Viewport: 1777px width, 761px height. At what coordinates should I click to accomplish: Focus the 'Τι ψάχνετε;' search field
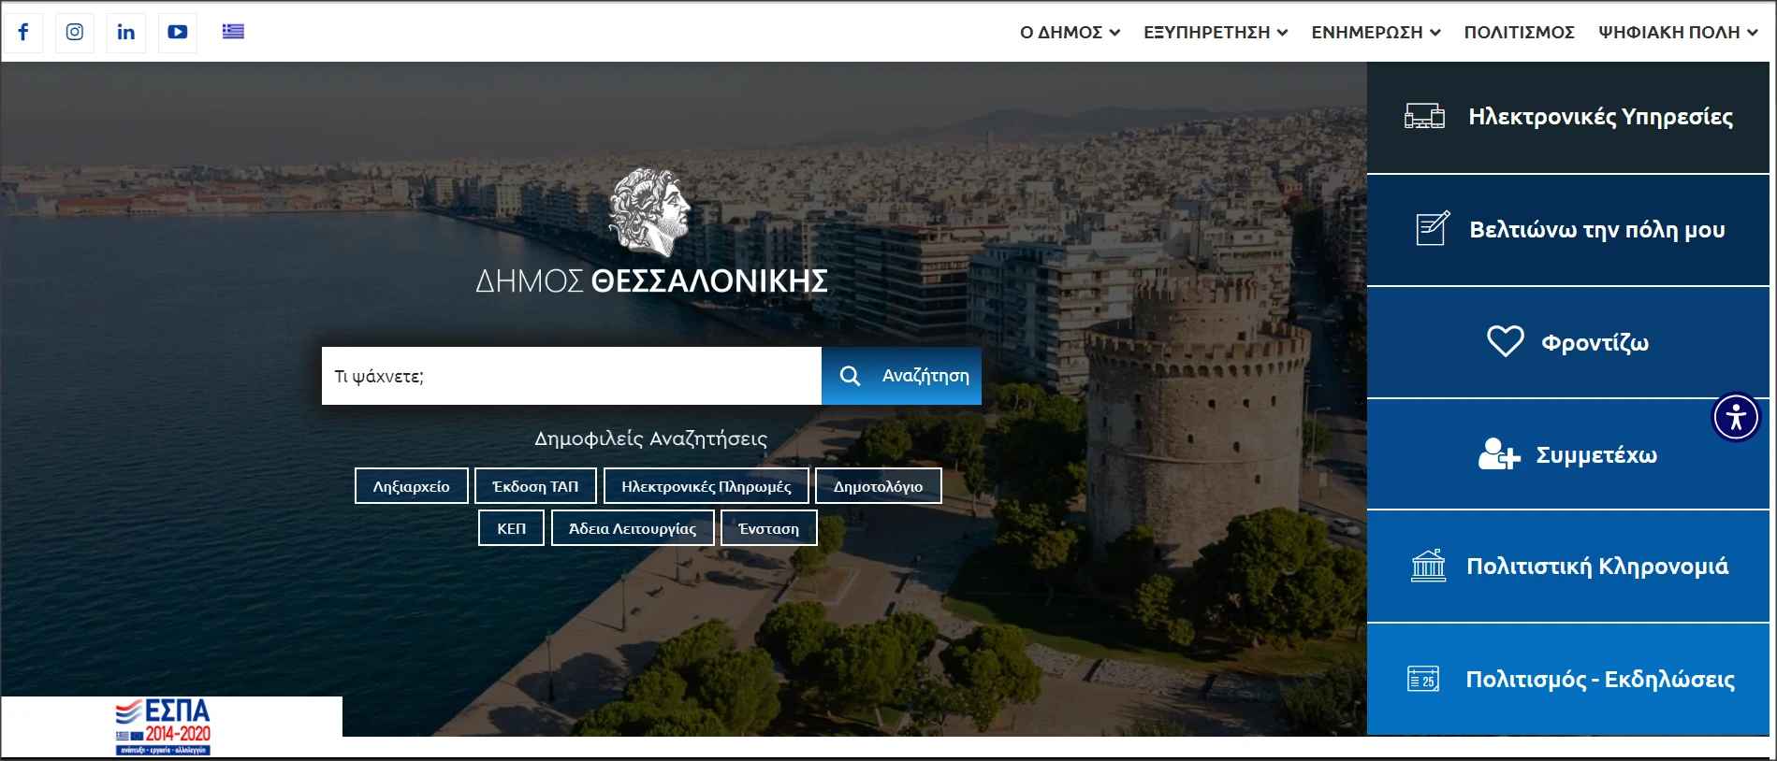point(571,376)
